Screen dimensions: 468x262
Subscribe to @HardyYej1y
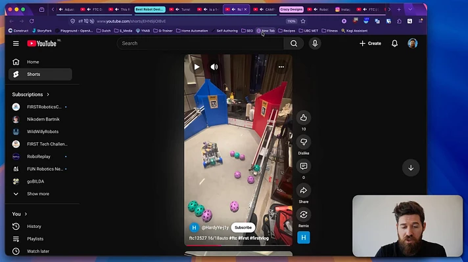pyautogui.click(x=243, y=227)
